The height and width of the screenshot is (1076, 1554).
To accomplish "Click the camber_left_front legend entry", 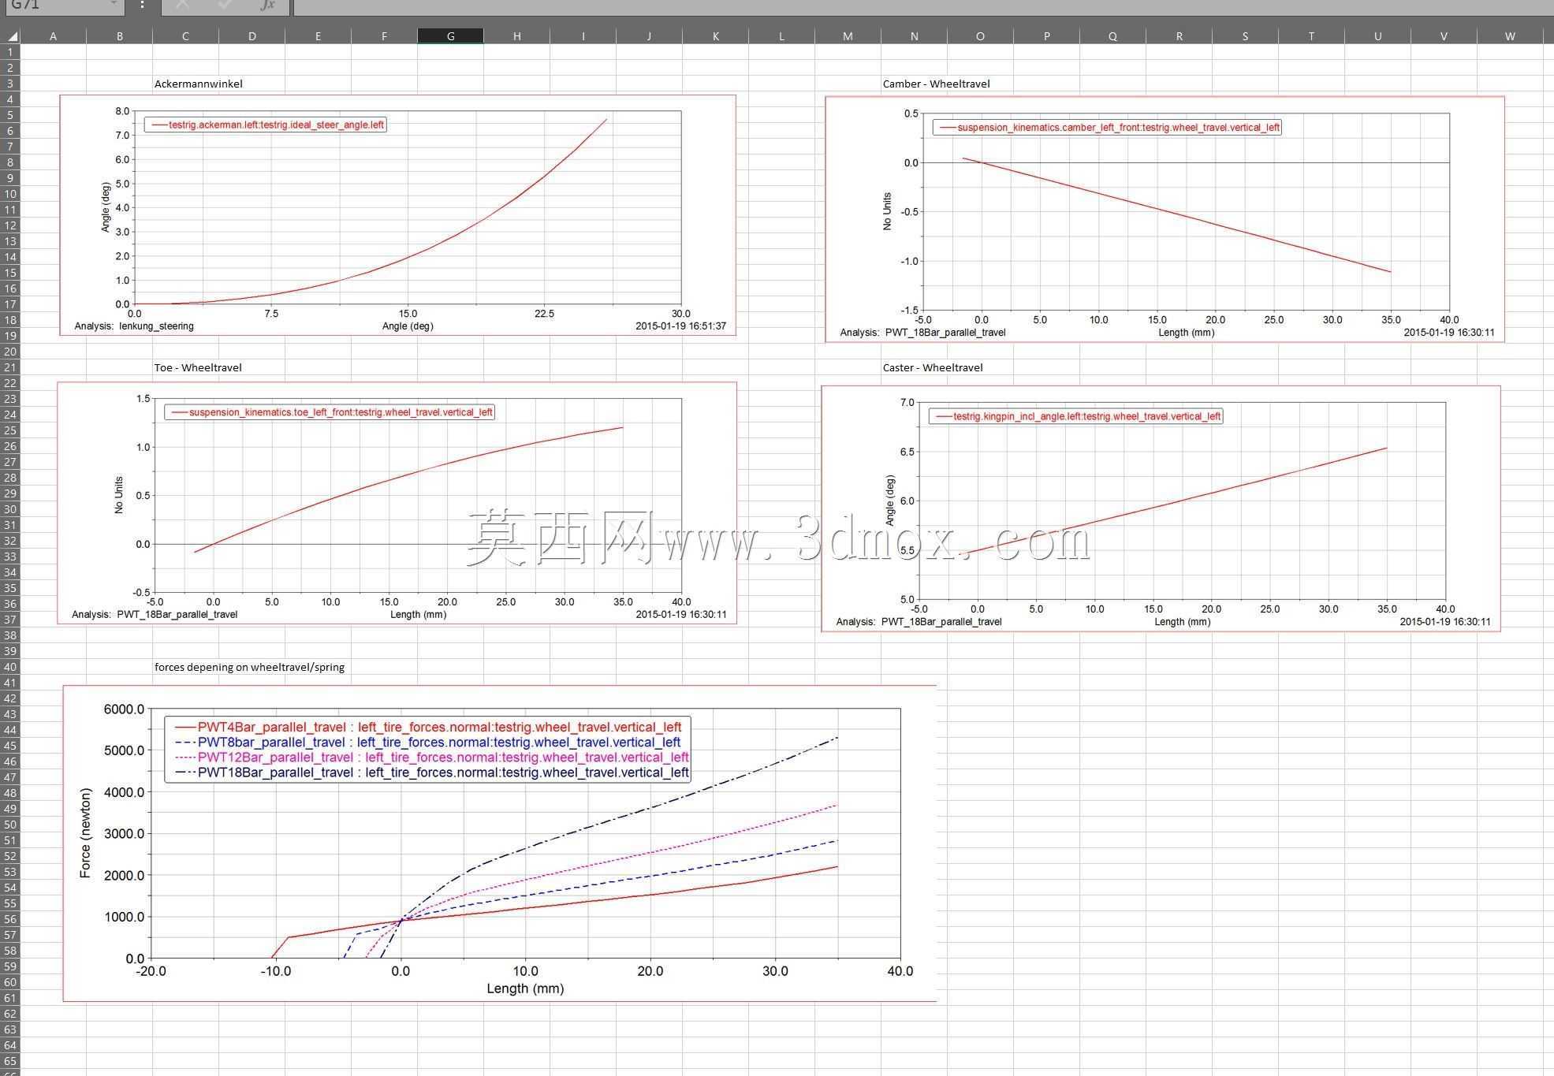I will pos(1107,127).
